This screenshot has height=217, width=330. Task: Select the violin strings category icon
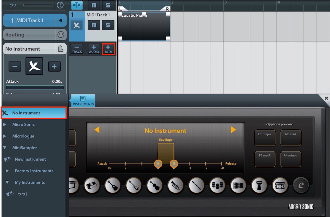[155, 185]
